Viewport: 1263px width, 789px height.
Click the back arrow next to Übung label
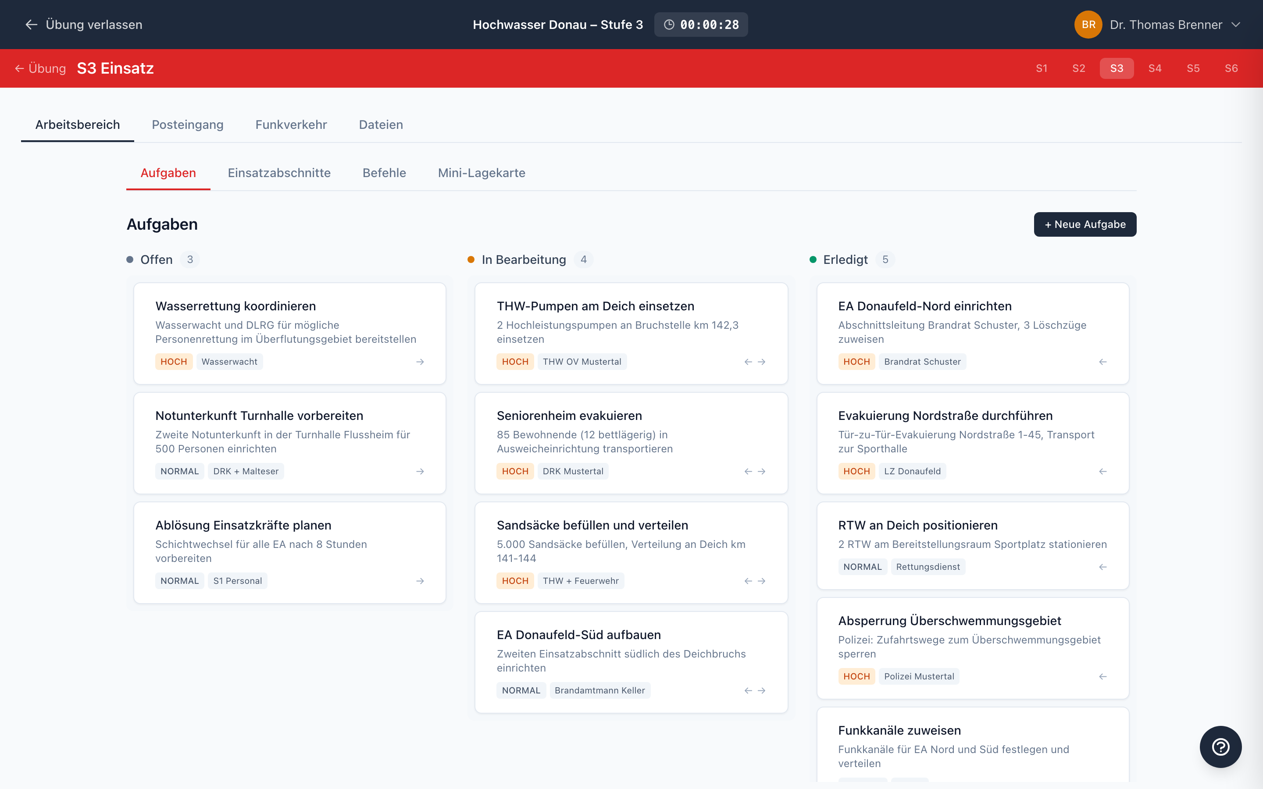(x=19, y=68)
